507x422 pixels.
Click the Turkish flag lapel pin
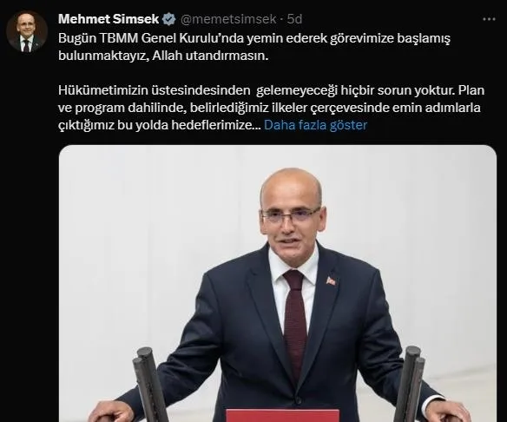[331, 281]
